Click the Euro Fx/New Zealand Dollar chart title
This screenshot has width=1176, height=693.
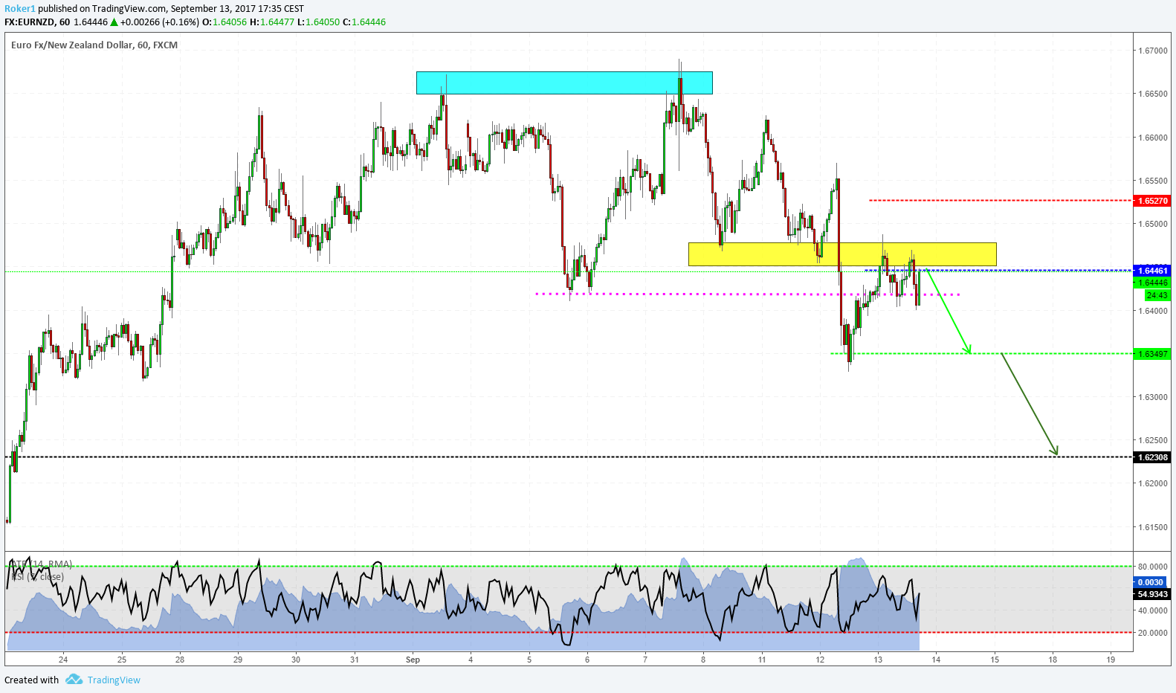coord(94,45)
